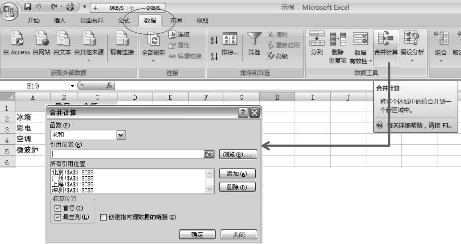Click cell A5 containing 微波炉
Screen dimensions: 461x244
pyautogui.click(x=30, y=150)
